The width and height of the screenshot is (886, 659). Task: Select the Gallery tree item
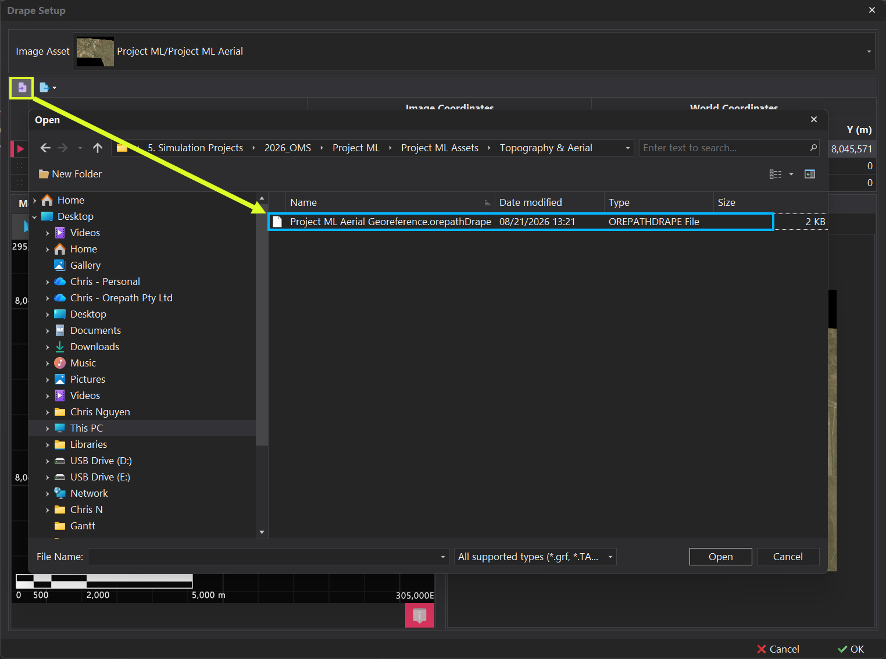[x=85, y=265]
